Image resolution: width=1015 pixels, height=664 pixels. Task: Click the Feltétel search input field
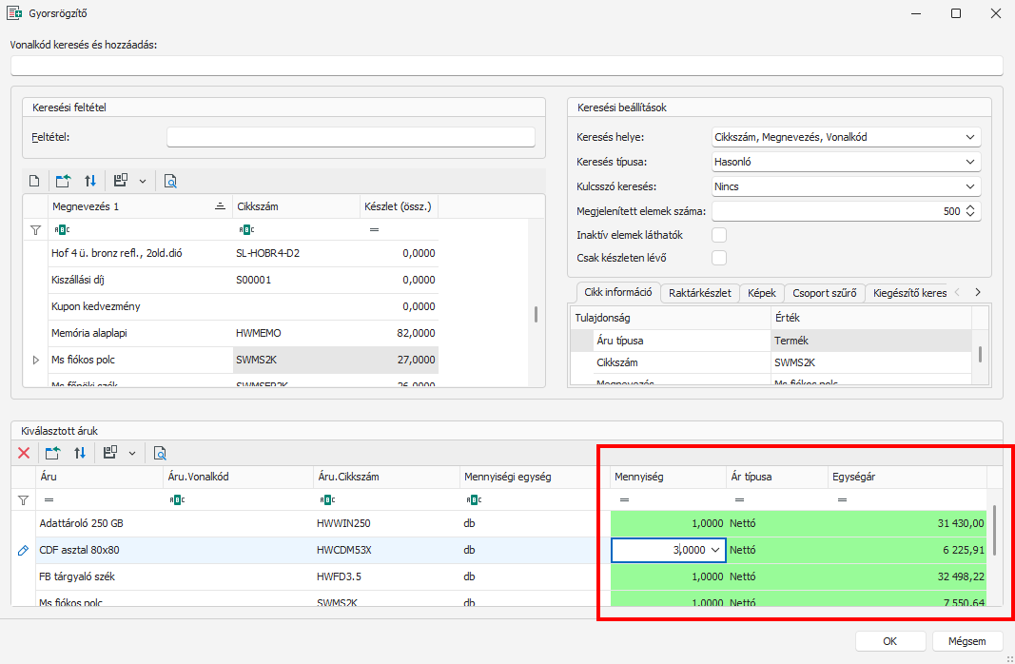pos(350,137)
